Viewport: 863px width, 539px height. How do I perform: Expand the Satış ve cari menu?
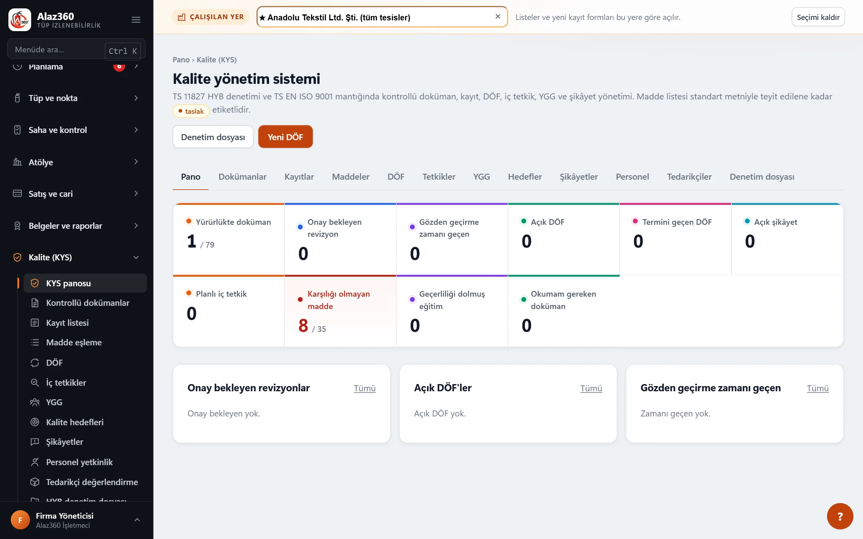click(x=136, y=194)
